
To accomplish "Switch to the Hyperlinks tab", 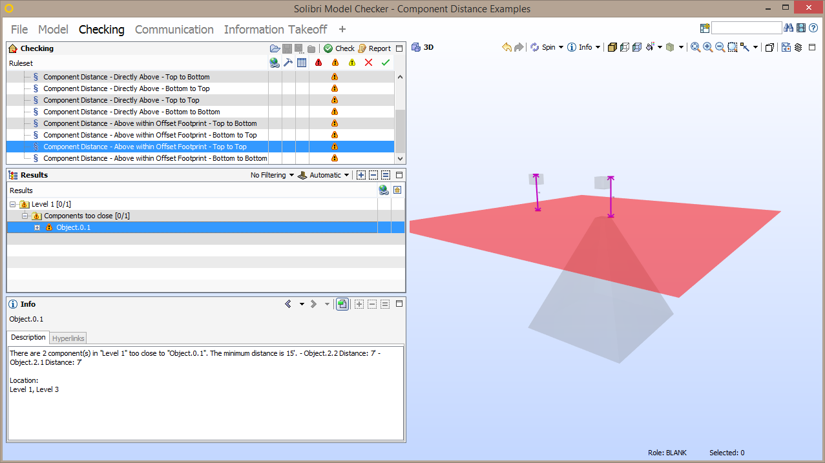I will coord(68,338).
